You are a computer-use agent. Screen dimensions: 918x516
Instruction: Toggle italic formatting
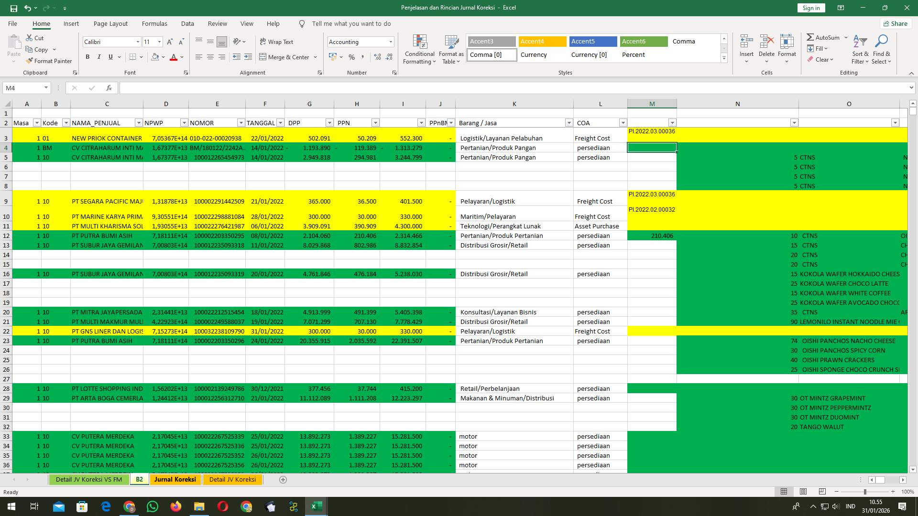click(99, 56)
